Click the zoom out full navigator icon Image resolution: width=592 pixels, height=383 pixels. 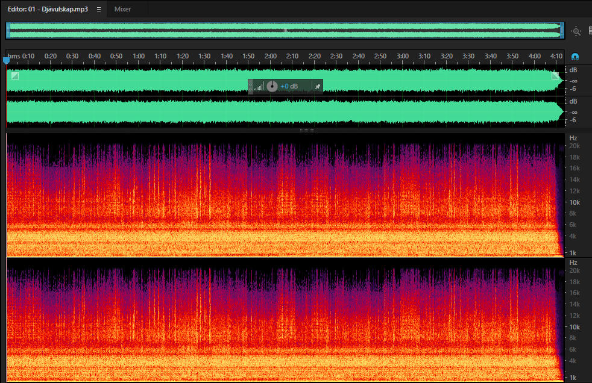pyautogui.click(x=576, y=31)
